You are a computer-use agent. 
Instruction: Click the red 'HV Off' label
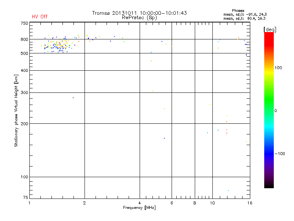40,17
